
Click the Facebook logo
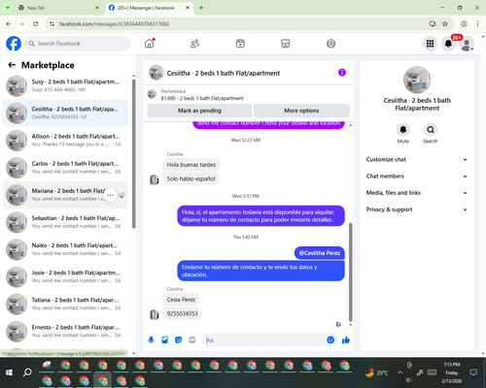[14, 44]
